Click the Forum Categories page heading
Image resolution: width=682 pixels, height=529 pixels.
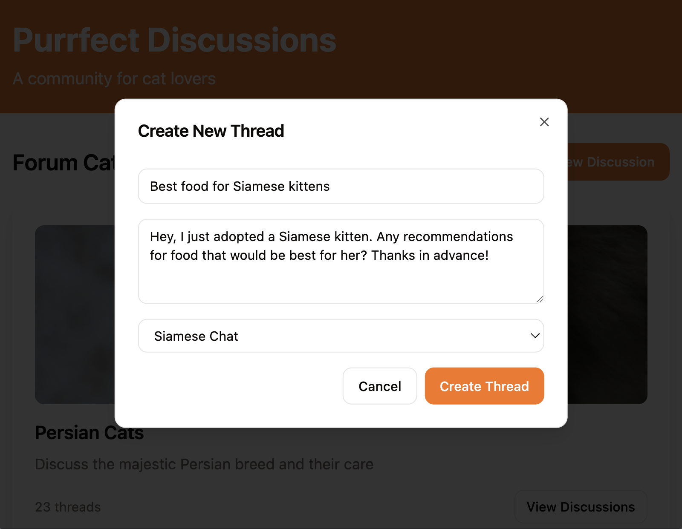click(x=64, y=163)
